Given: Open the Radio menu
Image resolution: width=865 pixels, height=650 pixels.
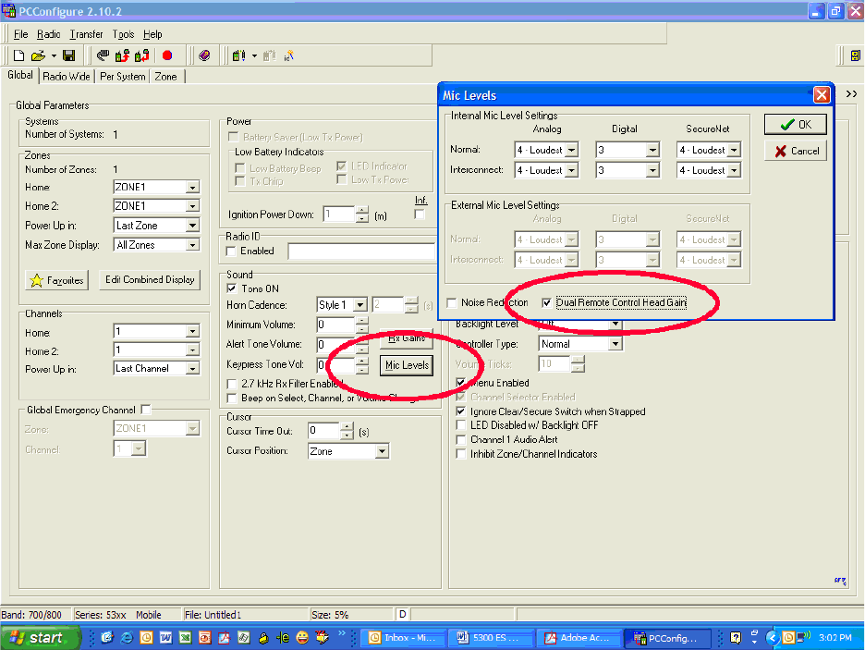Looking at the screenshot, I should [x=49, y=34].
